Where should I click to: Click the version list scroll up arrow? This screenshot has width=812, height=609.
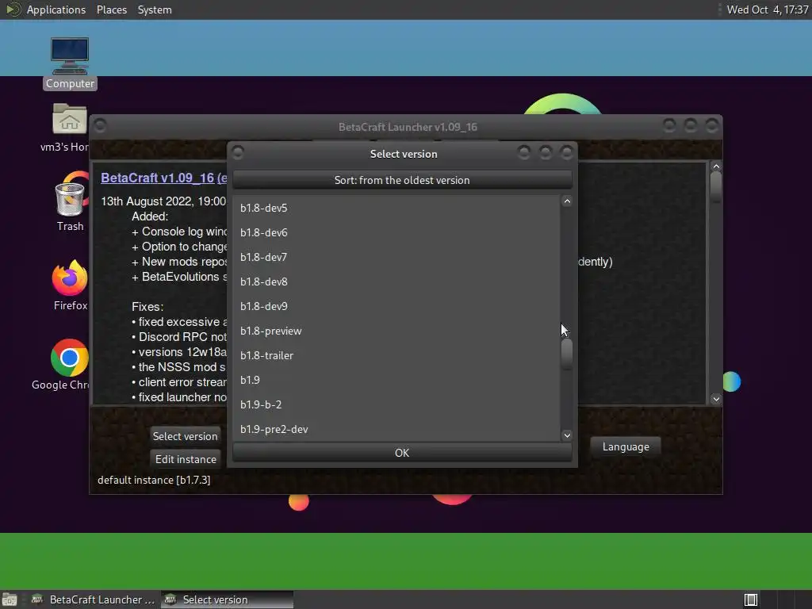point(567,201)
